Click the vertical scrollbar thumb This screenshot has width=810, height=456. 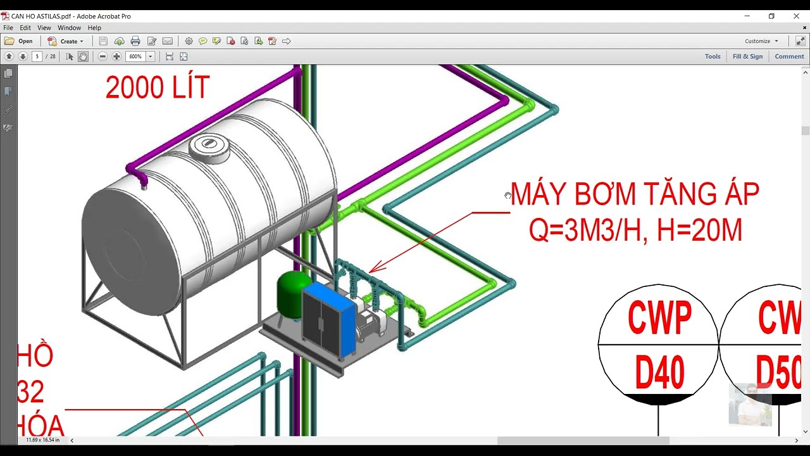pyautogui.click(x=805, y=130)
